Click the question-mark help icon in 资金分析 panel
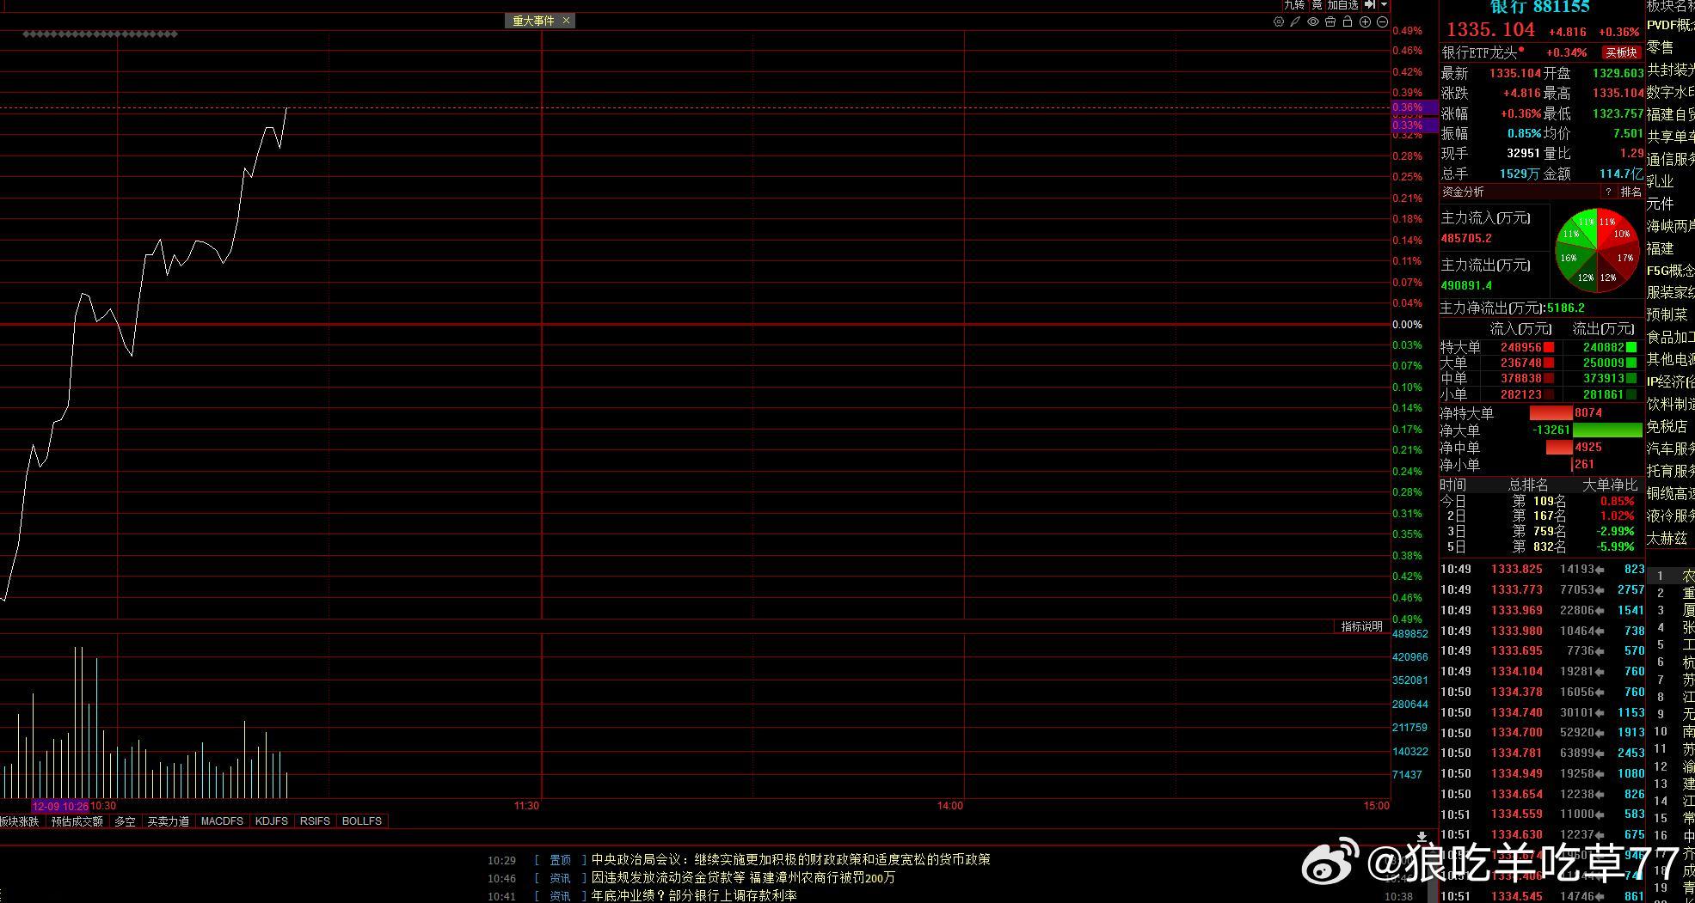The image size is (1695, 903). [x=1608, y=192]
